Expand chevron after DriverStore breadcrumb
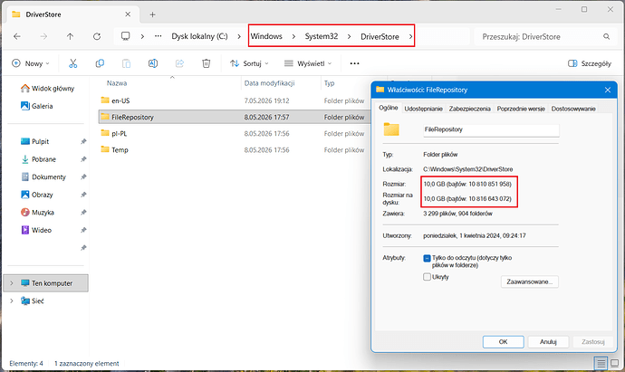The height and width of the screenshot is (372, 625). (x=410, y=36)
